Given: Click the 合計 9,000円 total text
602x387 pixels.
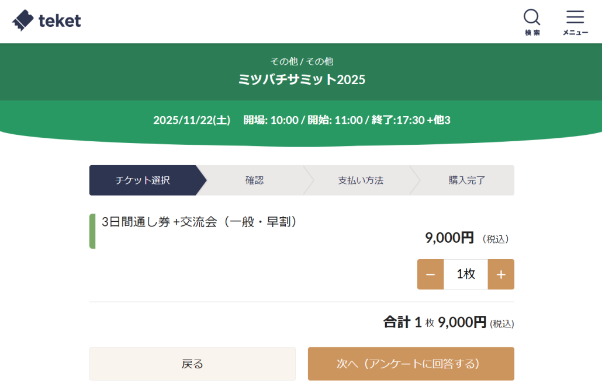Looking at the screenshot, I should (x=448, y=322).
